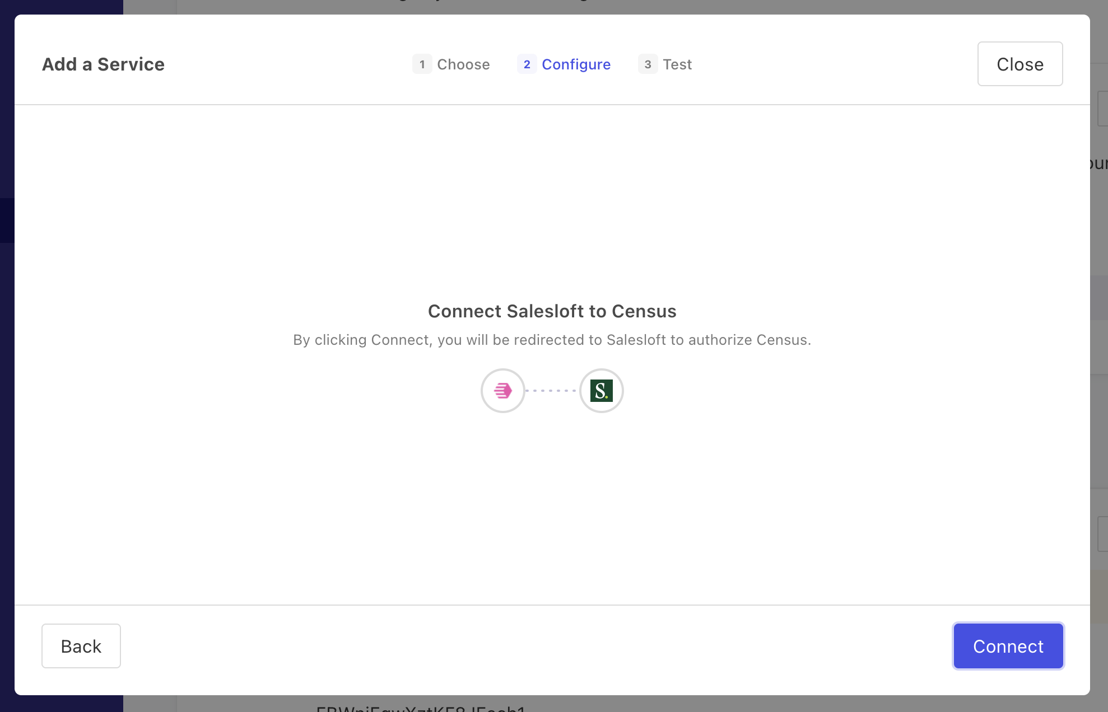Click the partially hidden text below the modal
Viewport: 1108px width, 712px height.
point(420,707)
